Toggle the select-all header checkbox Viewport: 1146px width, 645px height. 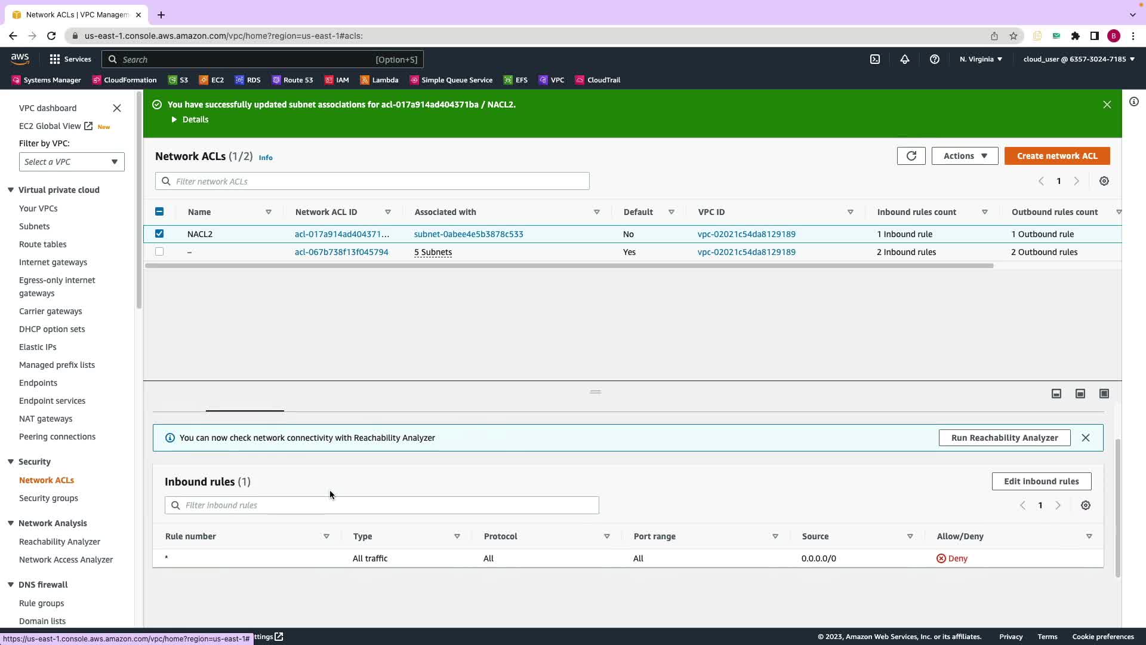159,211
